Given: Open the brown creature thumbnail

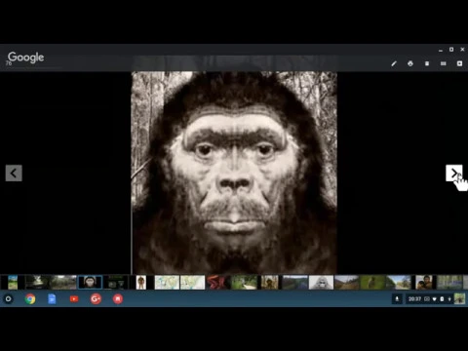Looking at the screenshot, I should 269,282.
